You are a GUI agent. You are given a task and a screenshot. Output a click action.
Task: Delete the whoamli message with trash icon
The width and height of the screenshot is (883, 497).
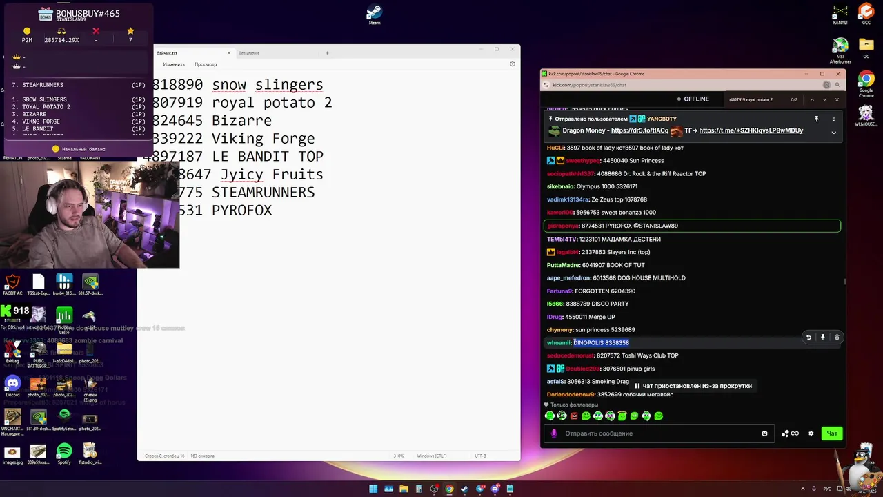point(837,338)
